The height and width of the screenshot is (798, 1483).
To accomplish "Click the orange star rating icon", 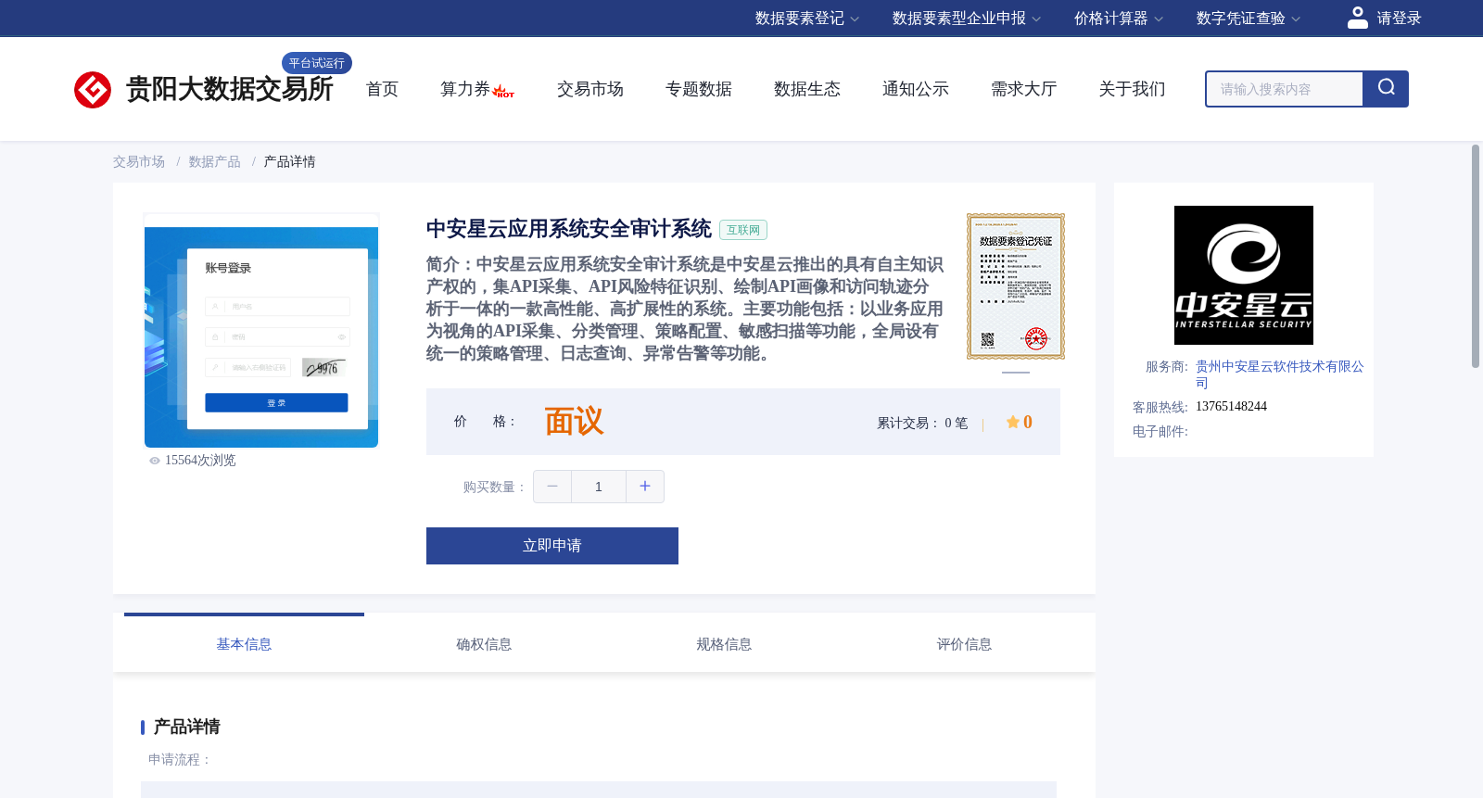I will (x=1013, y=423).
